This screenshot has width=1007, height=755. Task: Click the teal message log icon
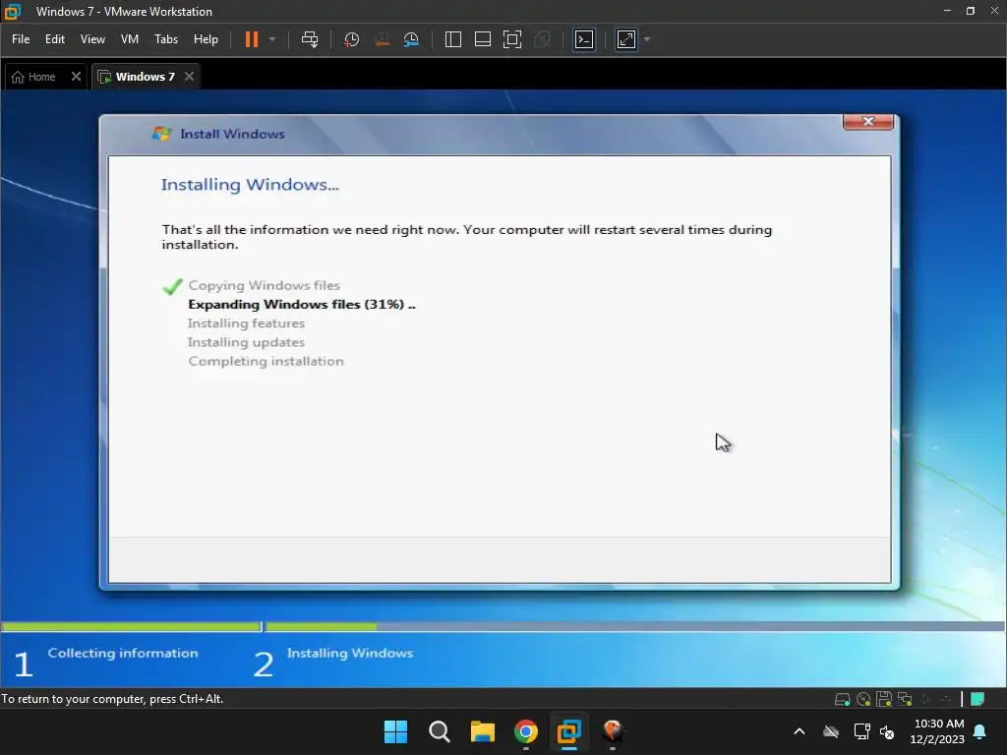tap(977, 699)
